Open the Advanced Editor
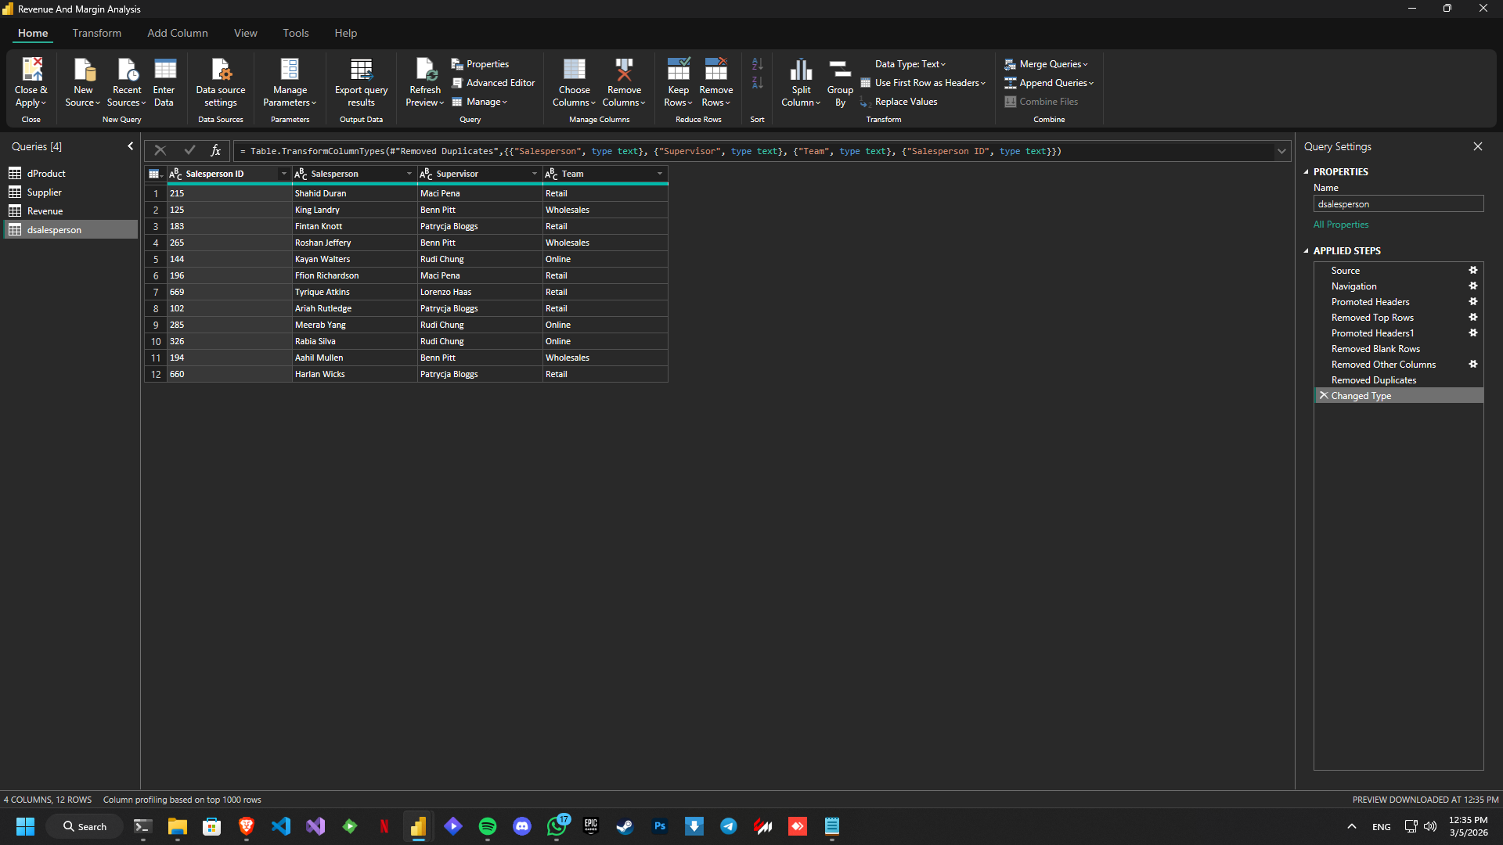This screenshot has height=845, width=1503. pyautogui.click(x=493, y=83)
